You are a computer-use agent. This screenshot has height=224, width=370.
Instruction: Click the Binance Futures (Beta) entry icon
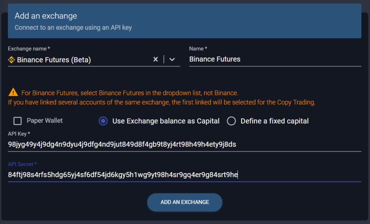tap(11, 60)
